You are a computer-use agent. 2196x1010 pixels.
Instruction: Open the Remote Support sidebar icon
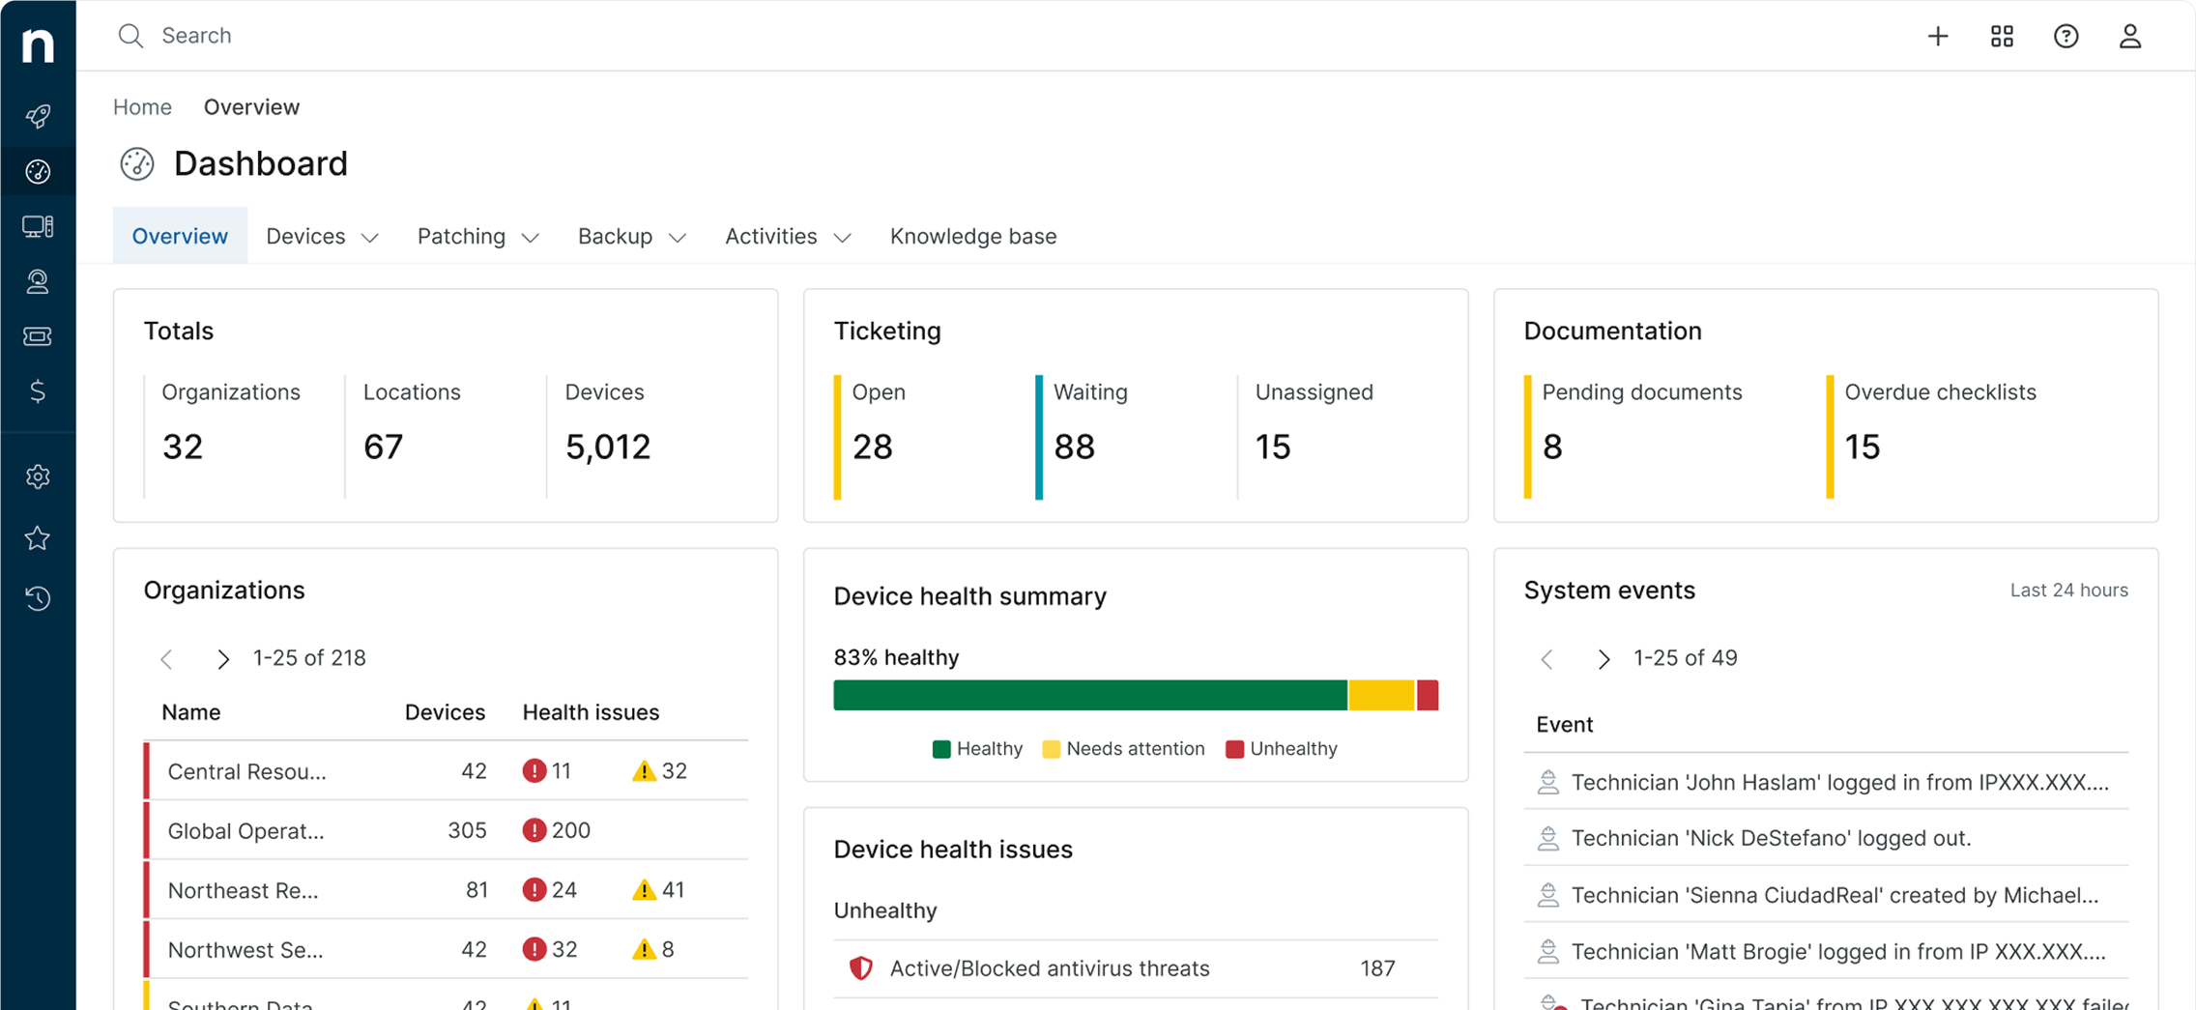pyautogui.click(x=37, y=281)
